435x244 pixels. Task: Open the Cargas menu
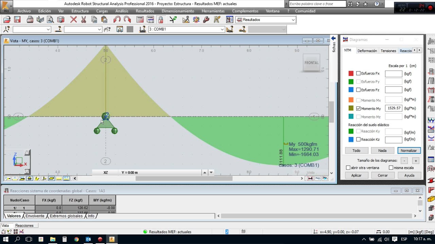[x=102, y=11]
